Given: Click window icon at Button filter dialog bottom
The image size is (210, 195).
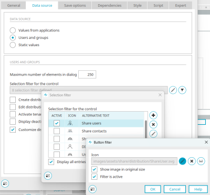Looking at the screenshot, I should click(92, 189).
